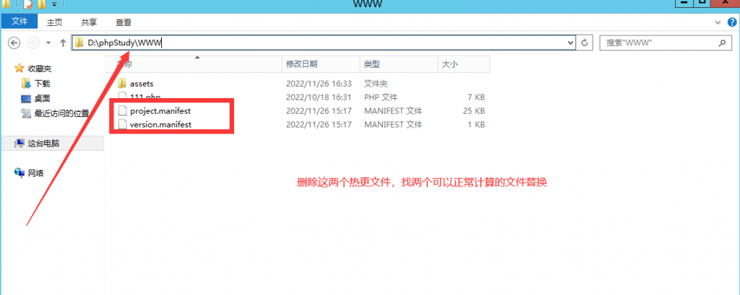The height and width of the screenshot is (295, 740).
Task: Click the version.manifest file icon
Action: (123, 124)
